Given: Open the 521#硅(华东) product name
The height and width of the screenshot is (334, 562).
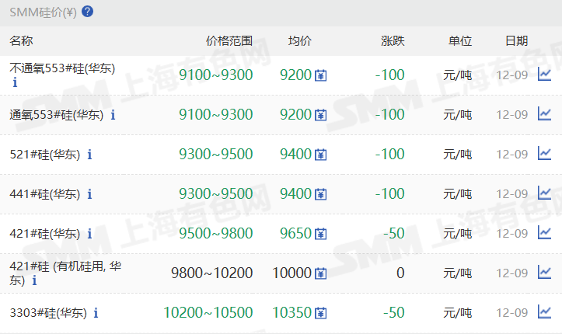Looking at the screenshot, I should click(x=45, y=155).
